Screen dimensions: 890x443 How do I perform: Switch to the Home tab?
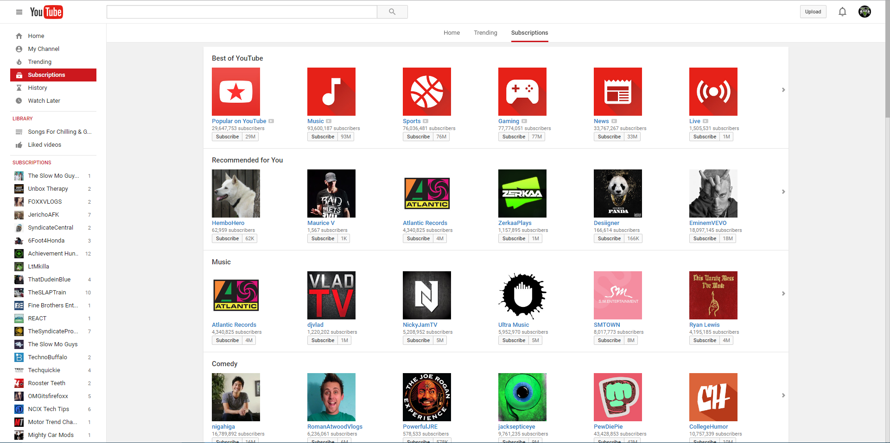[x=451, y=33]
